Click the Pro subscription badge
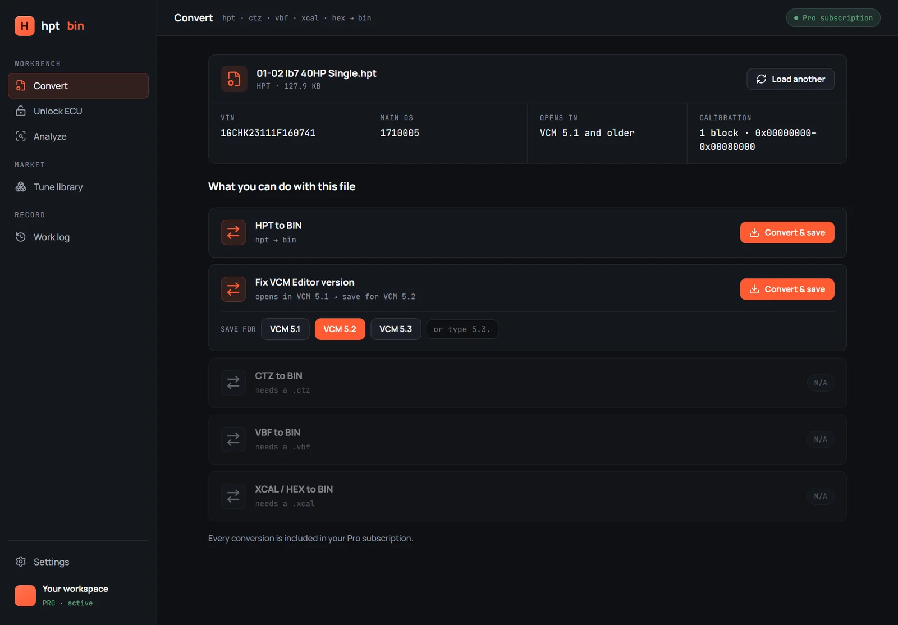 point(833,18)
